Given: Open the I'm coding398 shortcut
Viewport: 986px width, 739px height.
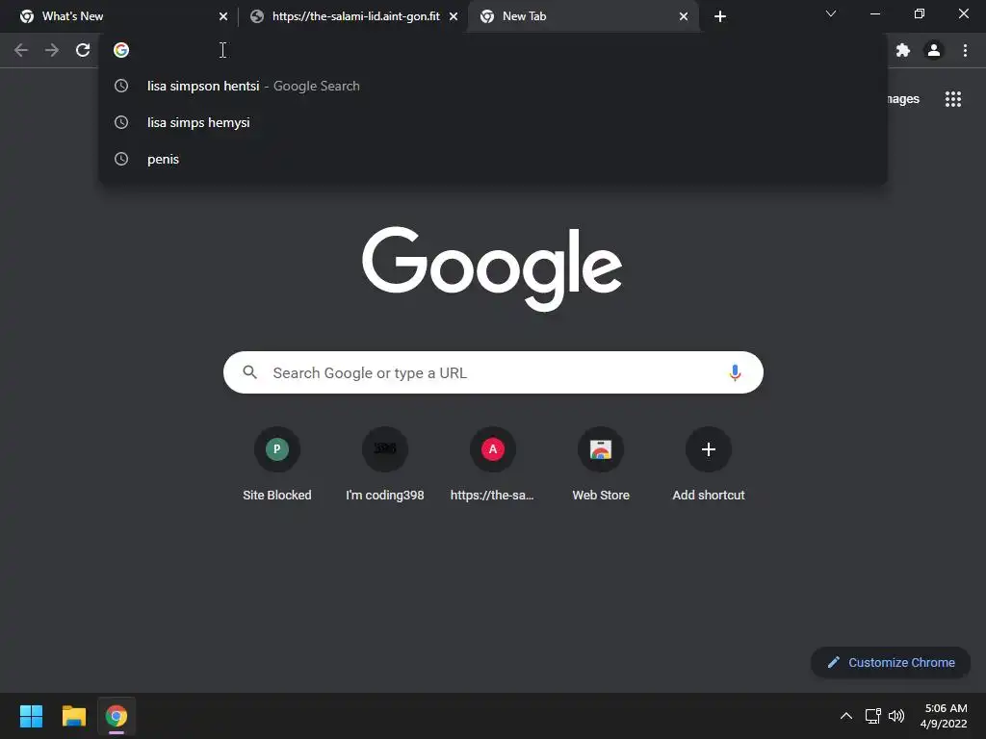Looking at the screenshot, I should pyautogui.click(x=385, y=465).
